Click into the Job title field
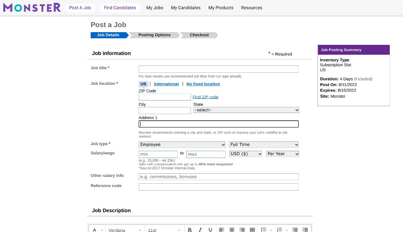This screenshot has height=232, width=403. pos(218,69)
